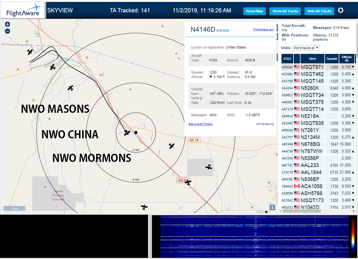Screen dimensions: 358x259
Task: Select the MSQT462 aircraft row
Action: click(x=318, y=74)
